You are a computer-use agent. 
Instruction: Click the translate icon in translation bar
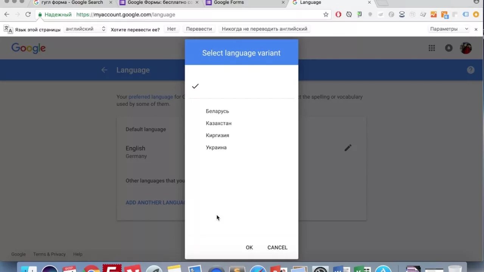click(x=8, y=29)
